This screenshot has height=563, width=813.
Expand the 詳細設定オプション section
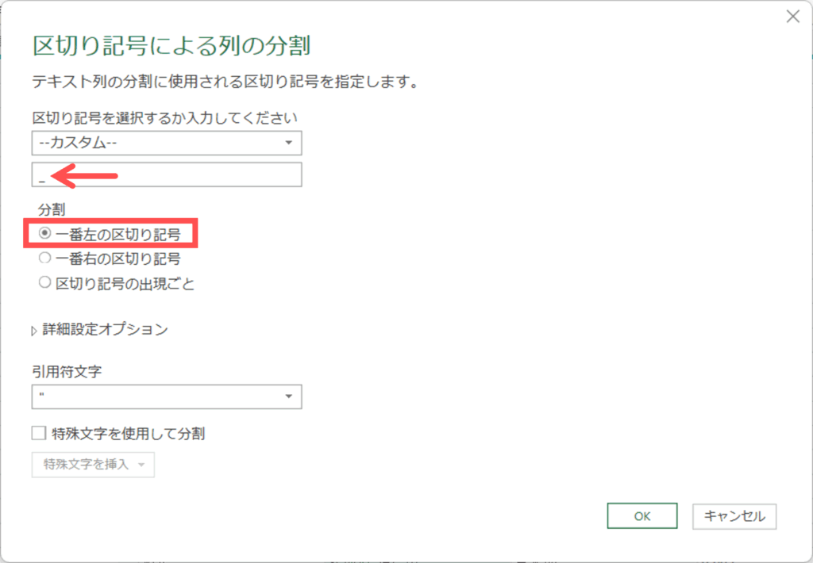pos(105,330)
